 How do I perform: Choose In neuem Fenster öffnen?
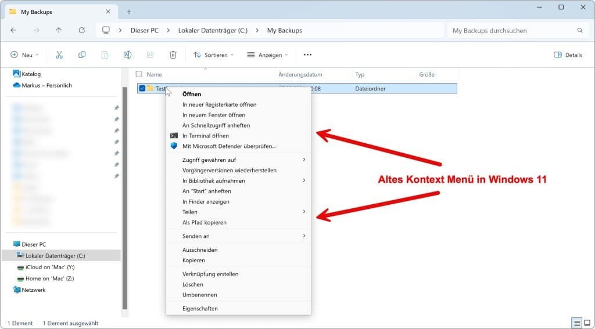tap(238, 115)
